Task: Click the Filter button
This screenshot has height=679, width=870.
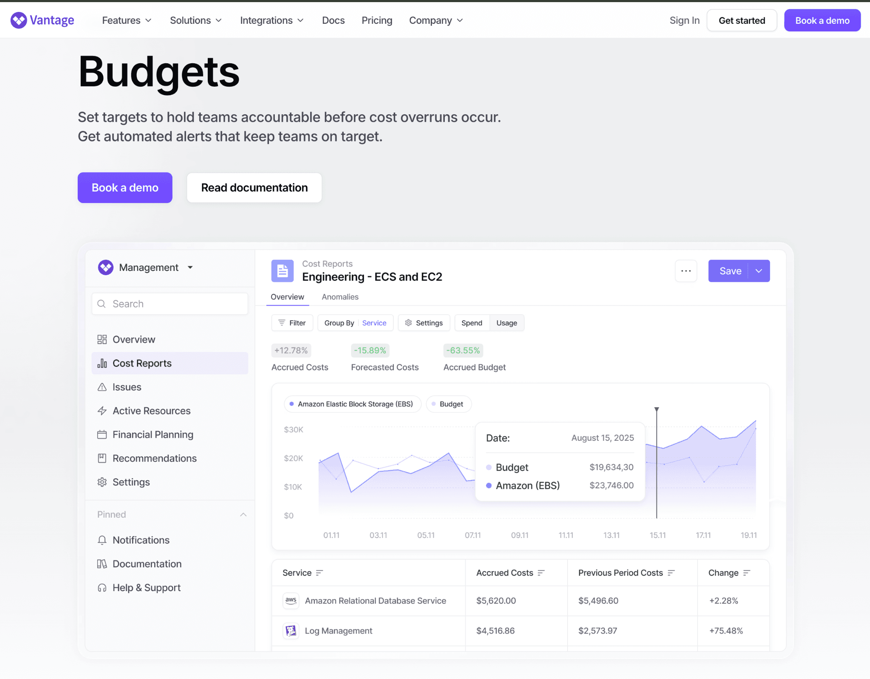Action: coord(292,323)
